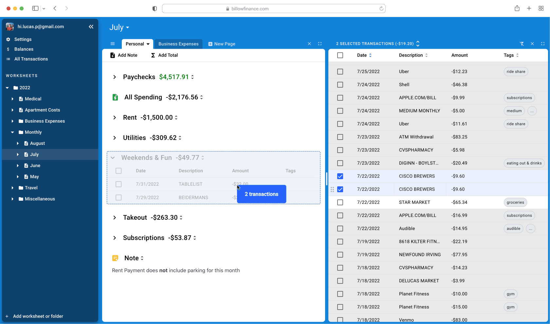
Task: Expand the Paychecks section
Action: tap(115, 77)
